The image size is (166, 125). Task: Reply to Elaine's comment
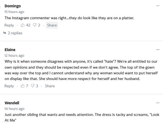point(9,86)
